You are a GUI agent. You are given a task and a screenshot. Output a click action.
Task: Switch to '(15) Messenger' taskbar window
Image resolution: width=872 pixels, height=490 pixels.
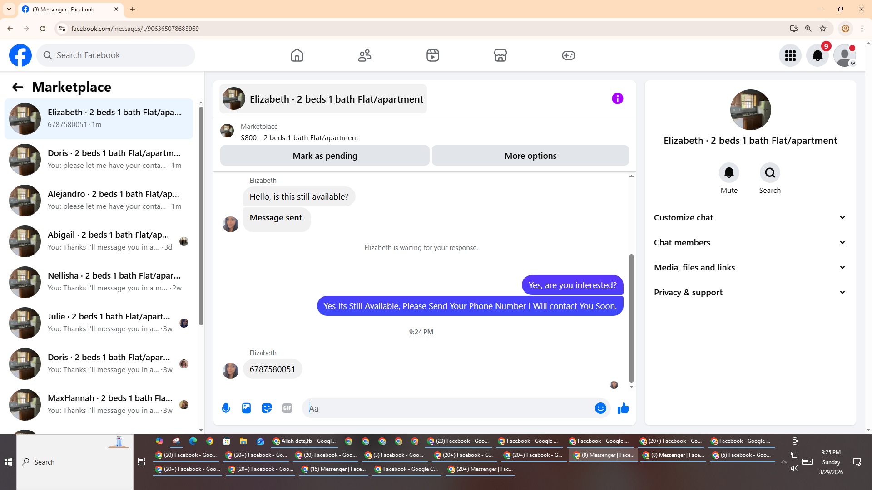click(x=334, y=469)
